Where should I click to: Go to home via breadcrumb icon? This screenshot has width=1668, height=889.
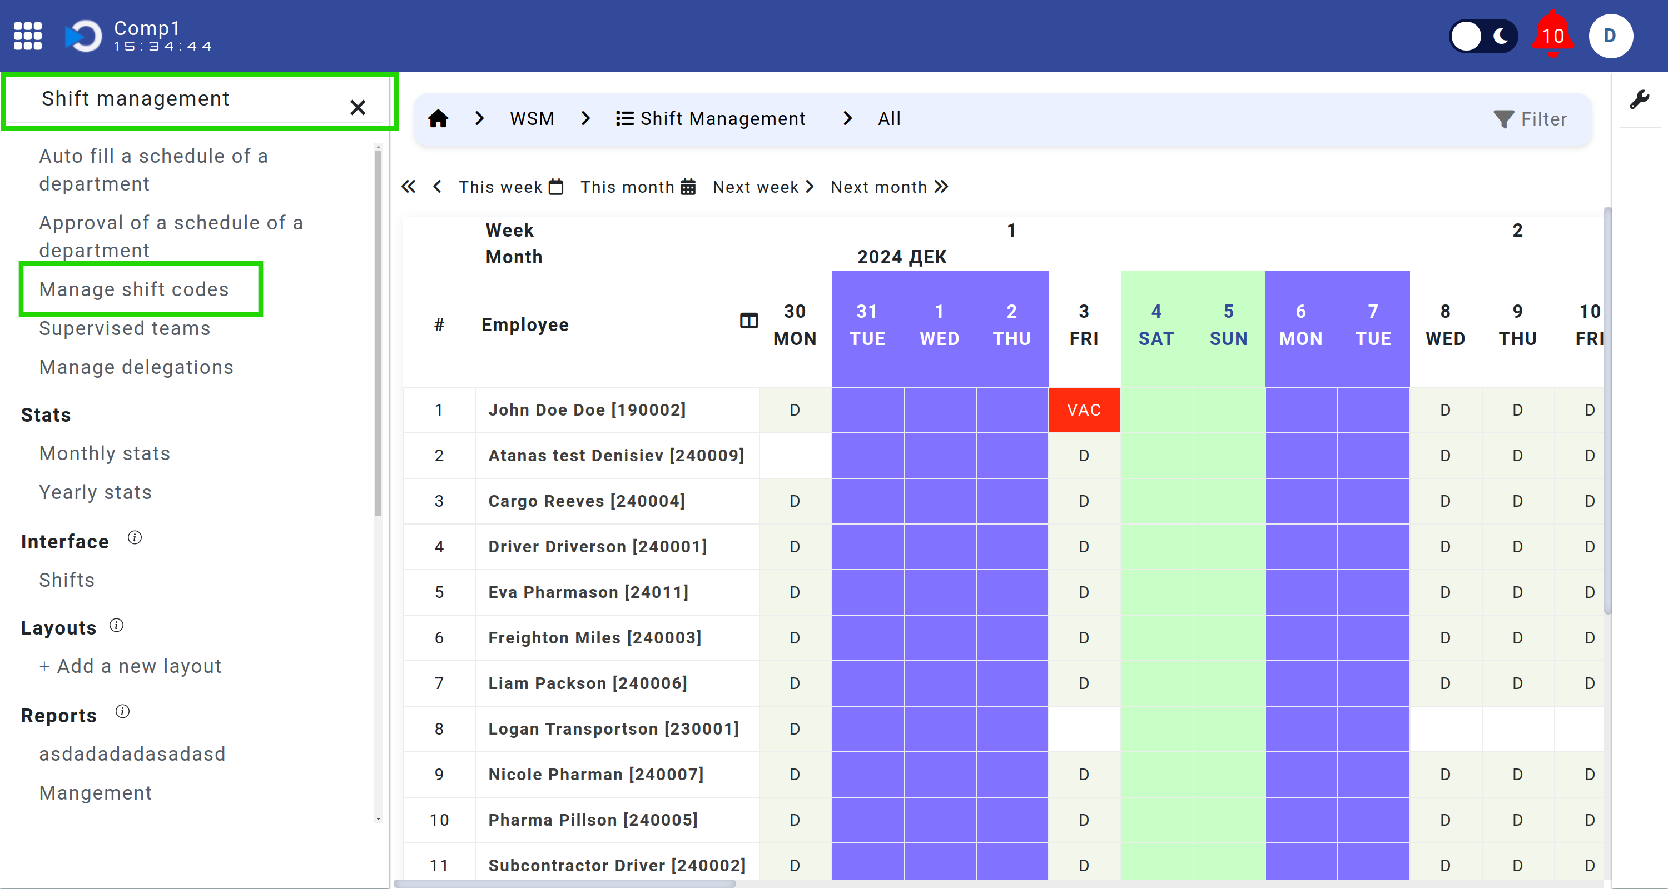point(438,118)
